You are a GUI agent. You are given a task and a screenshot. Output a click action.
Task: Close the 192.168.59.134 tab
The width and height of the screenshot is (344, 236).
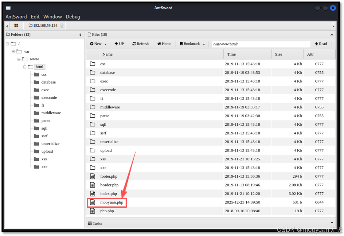(x=62, y=26)
